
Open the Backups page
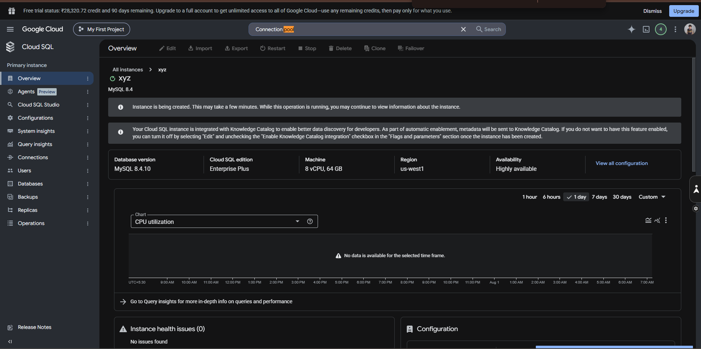pos(28,197)
